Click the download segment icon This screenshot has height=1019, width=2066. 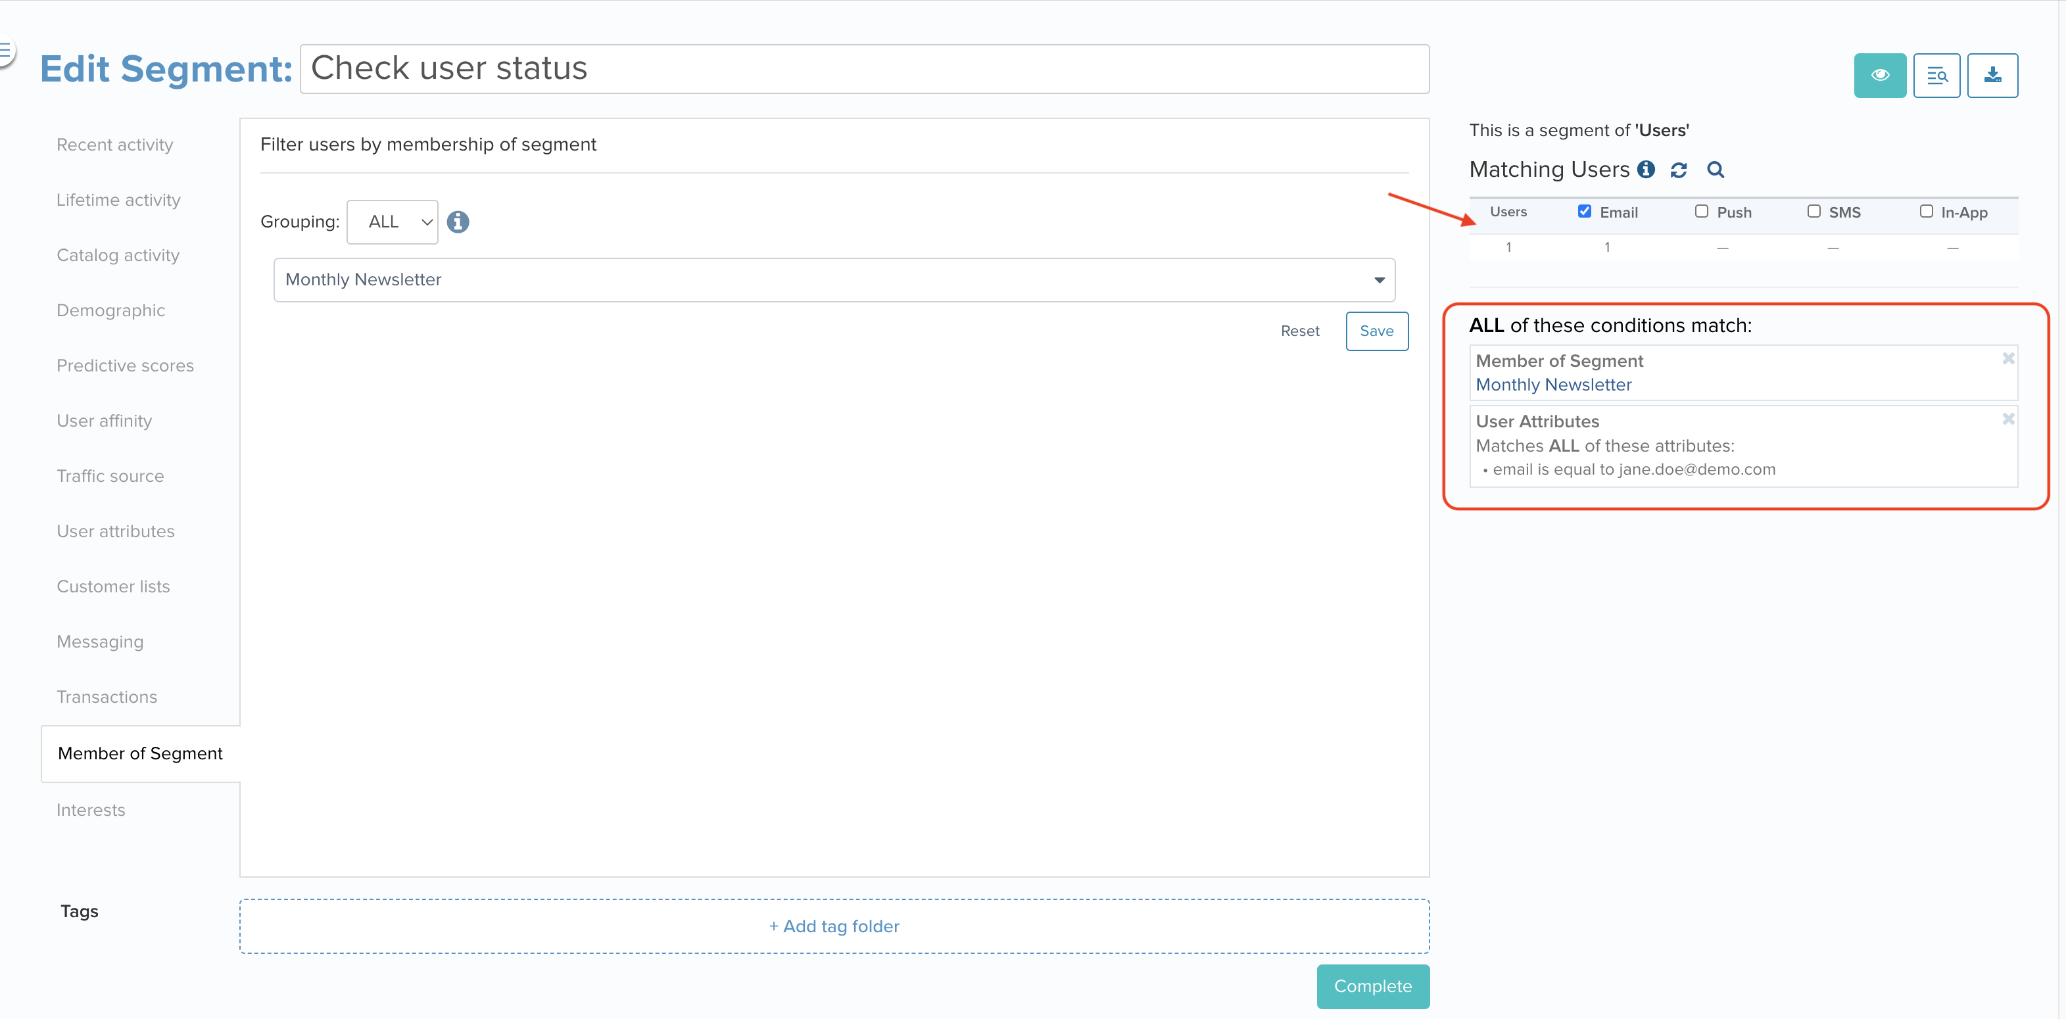pos(1993,74)
